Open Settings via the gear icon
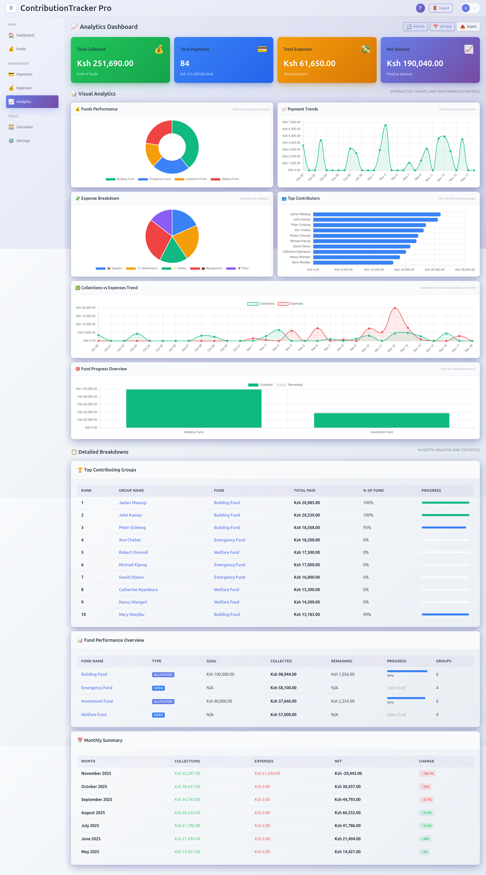 [x=12, y=140]
